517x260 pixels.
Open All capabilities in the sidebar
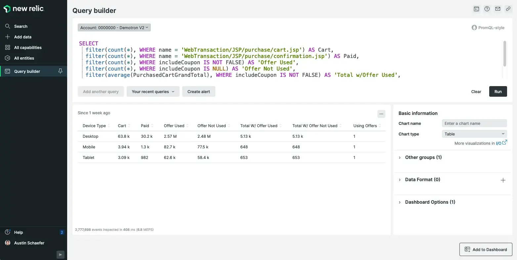[28, 47]
